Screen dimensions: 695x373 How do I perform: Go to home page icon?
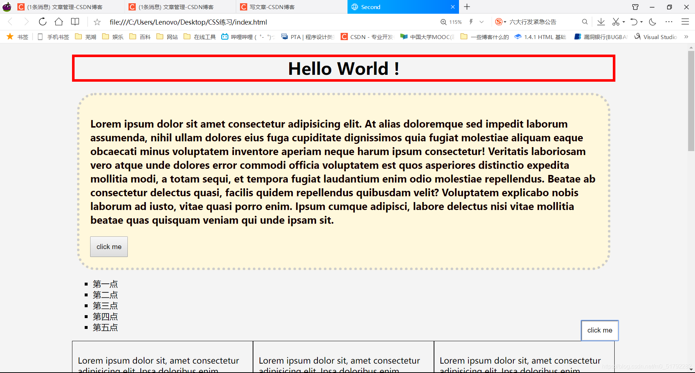(59, 22)
